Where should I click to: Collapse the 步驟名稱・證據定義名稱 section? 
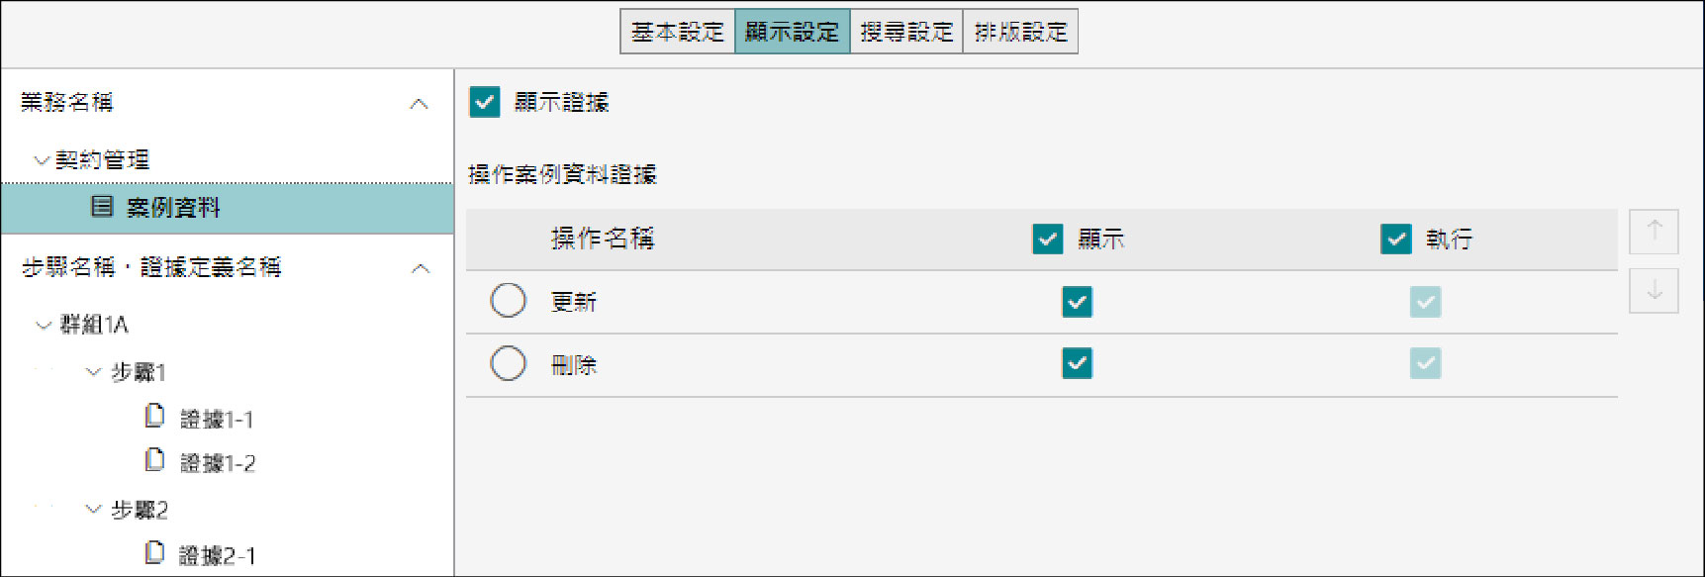tap(420, 268)
